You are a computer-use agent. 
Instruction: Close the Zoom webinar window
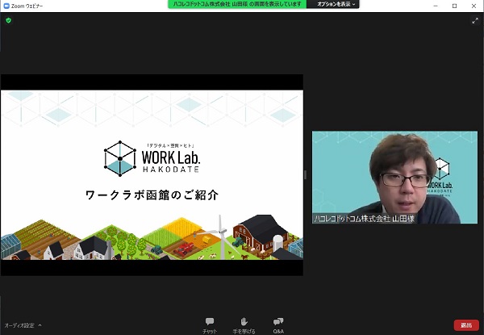pyautogui.click(x=474, y=6)
